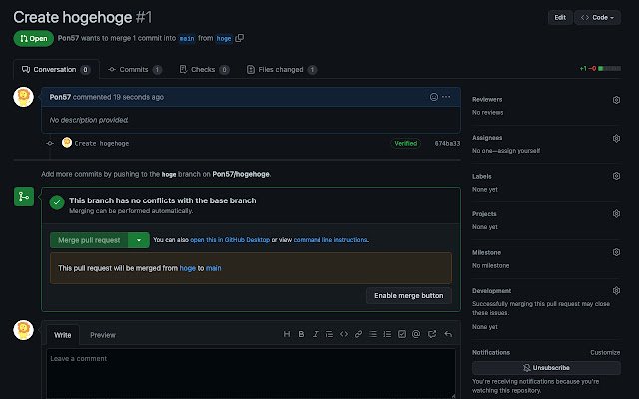Click the Unsubscribe notifications button
This screenshot has height=399, width=639.
(546, 368)
